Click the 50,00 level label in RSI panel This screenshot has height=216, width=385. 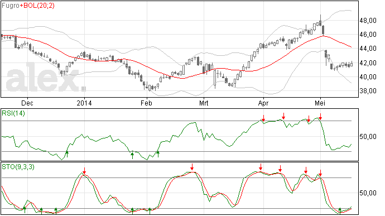click(368, 137)
